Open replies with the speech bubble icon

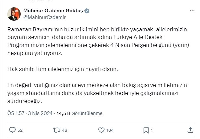(12, 130)
